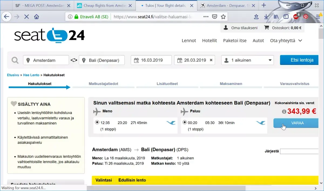Swap origin and destination arrows

pos(74,60)
